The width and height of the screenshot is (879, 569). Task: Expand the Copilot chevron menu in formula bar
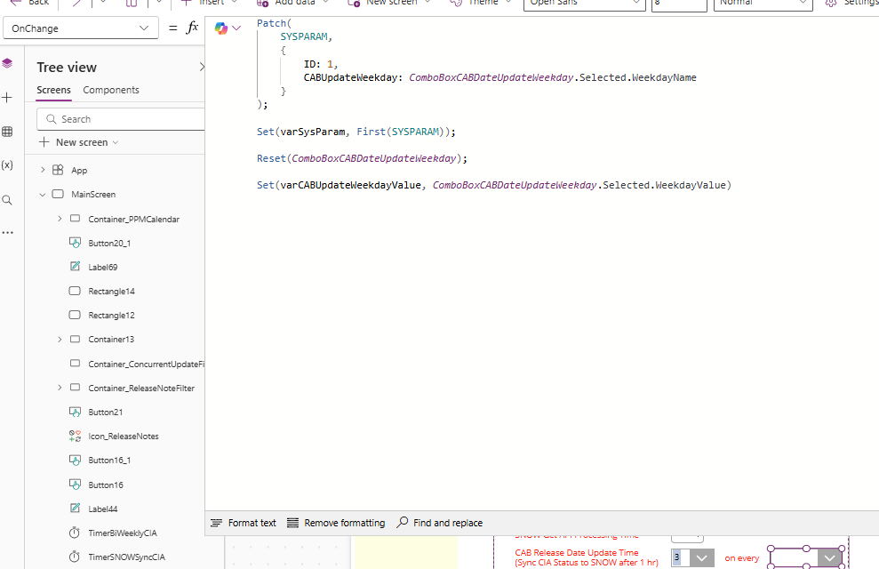pyautogui.click(x=236, y=28)
